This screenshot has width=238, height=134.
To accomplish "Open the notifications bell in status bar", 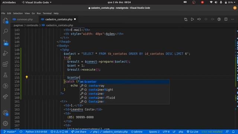I will pyautogui.click(x=233, y=132).
